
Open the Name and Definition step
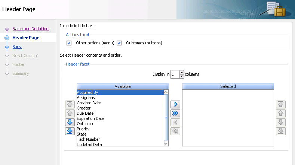pyautogui.click(x=31, y=29)
